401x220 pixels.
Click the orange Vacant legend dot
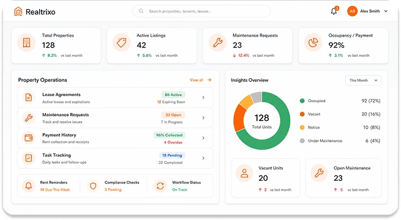302,114
